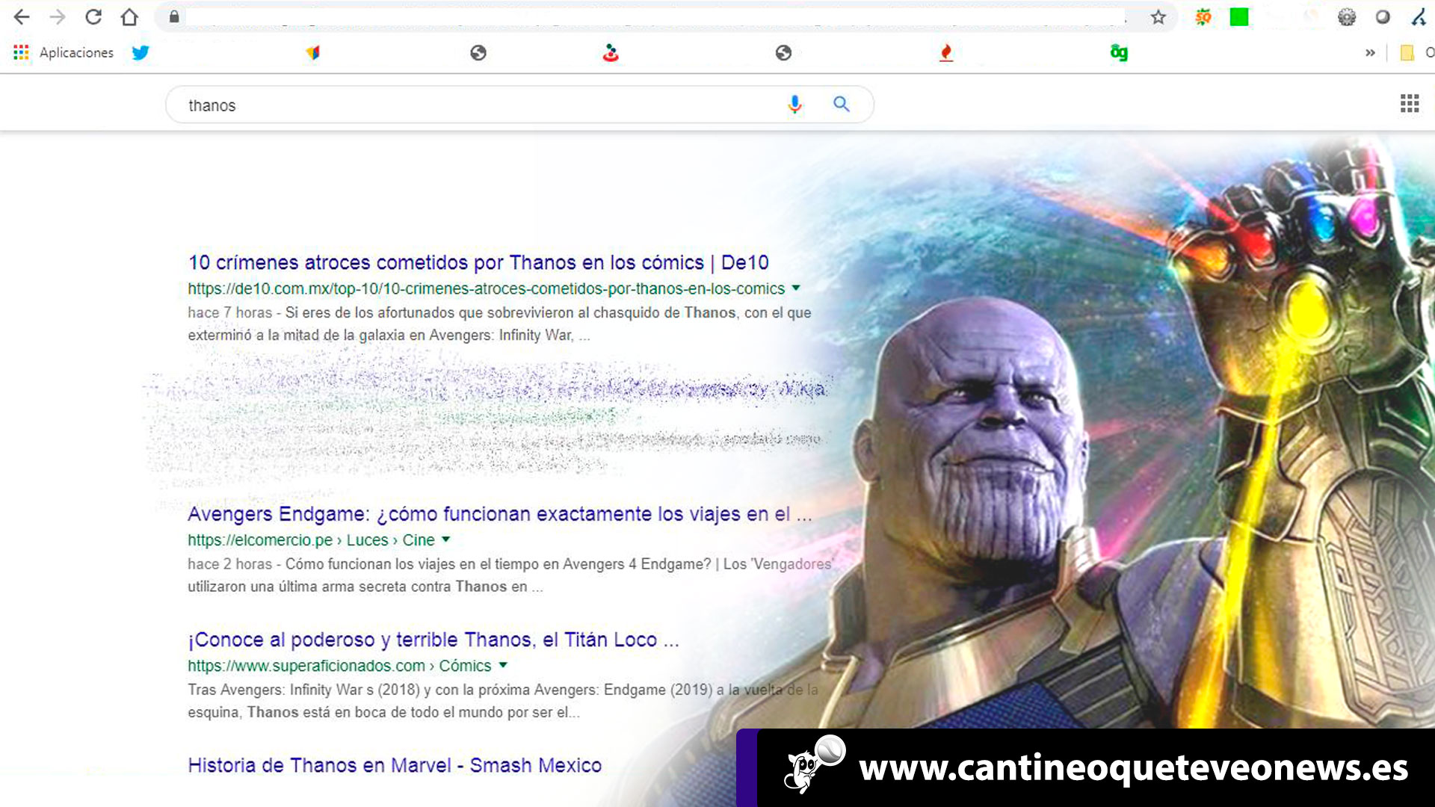Expand the elcomercio.pe result dropdown arrow

coord(446,539)
